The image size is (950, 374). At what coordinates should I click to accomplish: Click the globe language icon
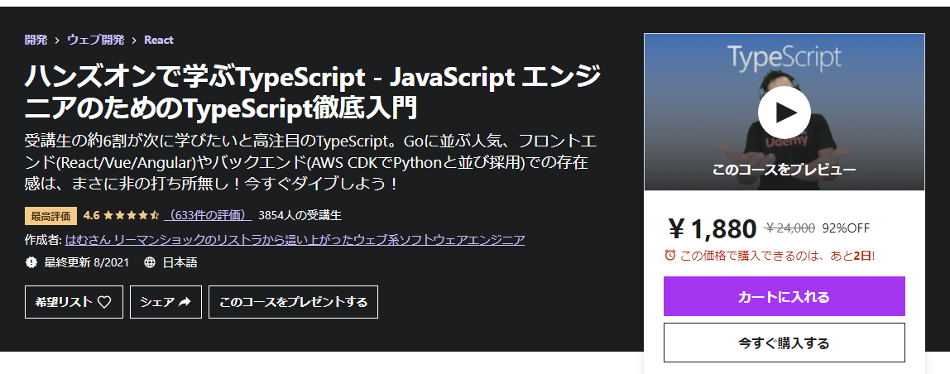pyautogui.click(x=150, y=262)
